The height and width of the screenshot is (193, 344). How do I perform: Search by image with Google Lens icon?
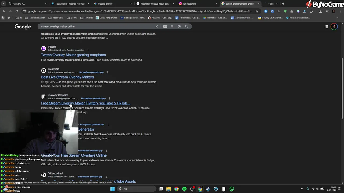pyautogui.click(x=179, y=26)
